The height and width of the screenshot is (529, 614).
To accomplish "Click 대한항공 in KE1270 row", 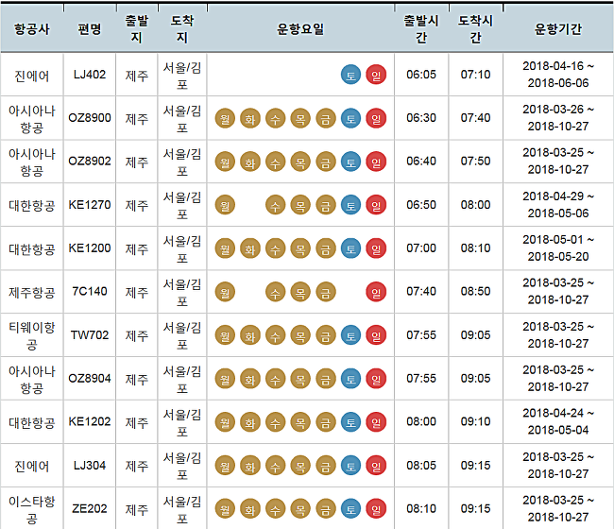I will click(x=32, y=206).
